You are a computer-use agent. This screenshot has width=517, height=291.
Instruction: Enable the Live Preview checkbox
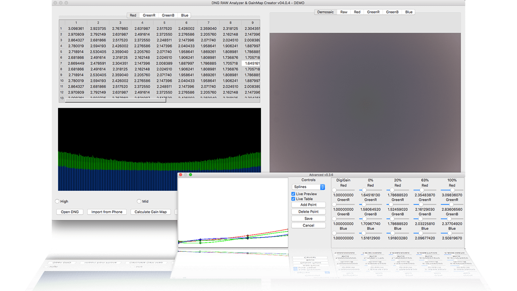point(293,194)
